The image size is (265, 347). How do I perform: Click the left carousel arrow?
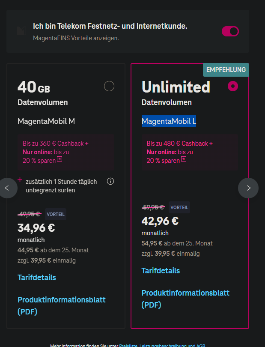(x=7, y=188)
